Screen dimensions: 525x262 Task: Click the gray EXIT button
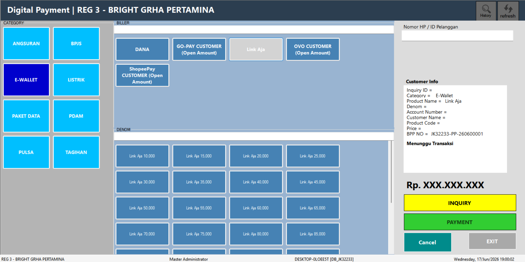pos(492,241)
